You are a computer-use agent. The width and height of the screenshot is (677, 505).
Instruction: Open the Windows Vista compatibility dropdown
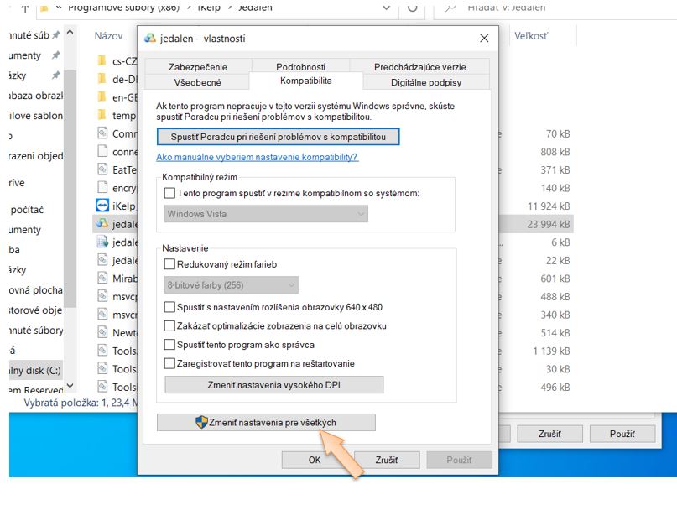tap(266, 214)
